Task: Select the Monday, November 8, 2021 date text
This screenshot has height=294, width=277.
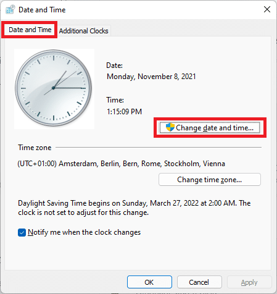Action: point(151,77)
